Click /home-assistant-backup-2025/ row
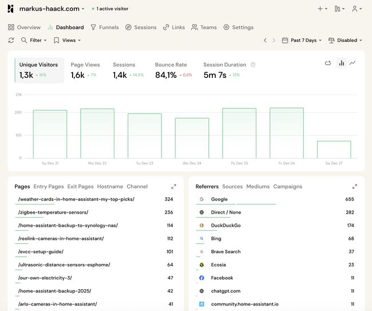Screen dimensions: 372x311 click(96, 291)
